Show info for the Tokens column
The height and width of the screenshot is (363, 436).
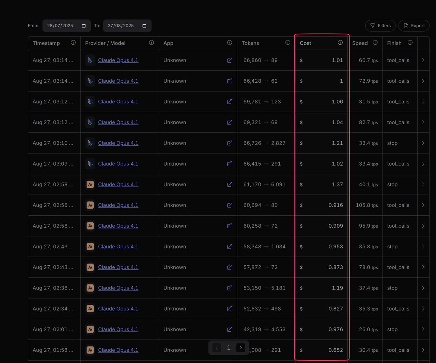point(288,43)
